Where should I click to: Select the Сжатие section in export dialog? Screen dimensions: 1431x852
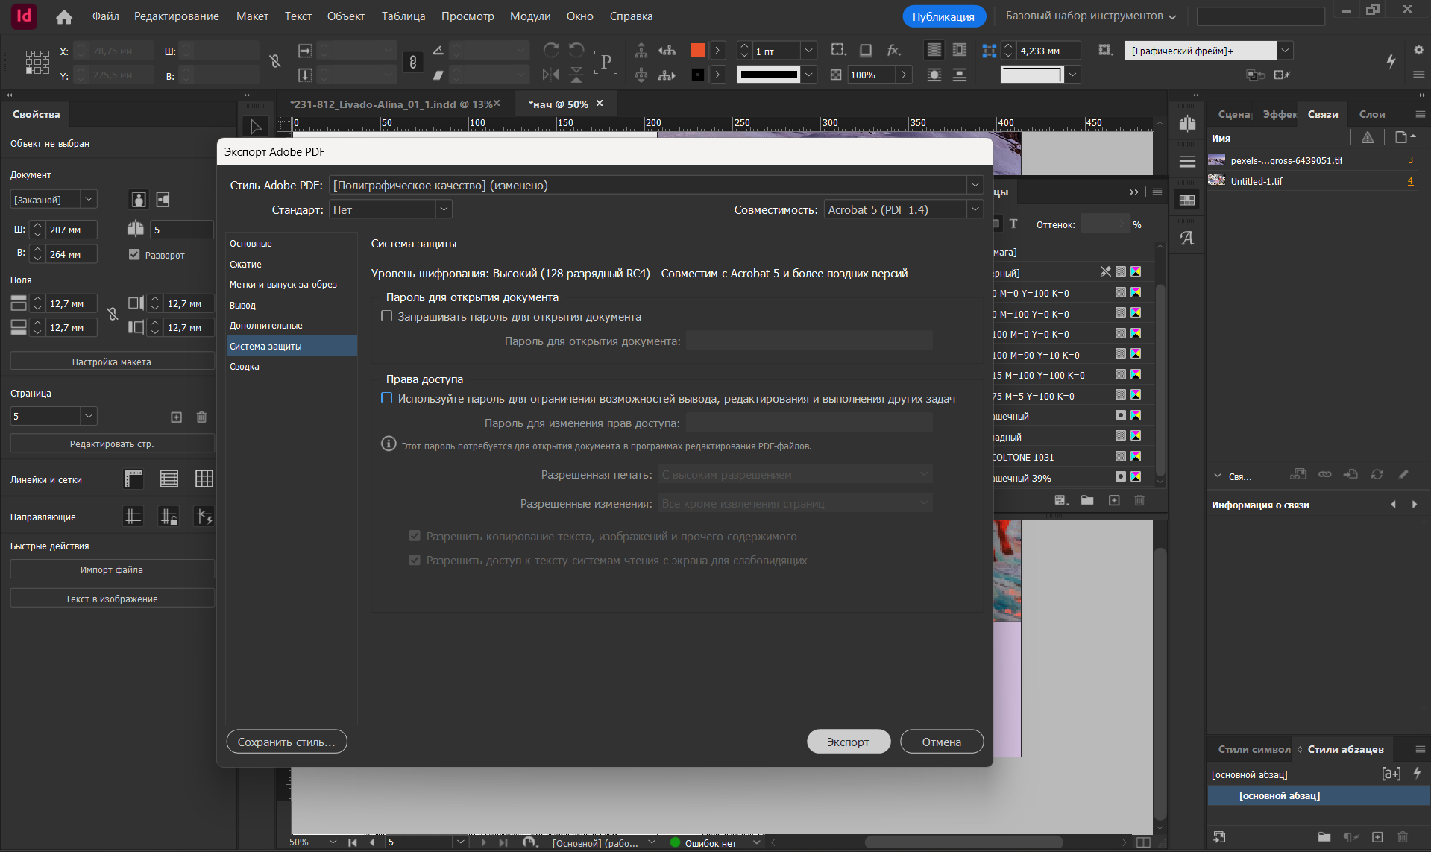pyautogui.click(x=292, y=264)
